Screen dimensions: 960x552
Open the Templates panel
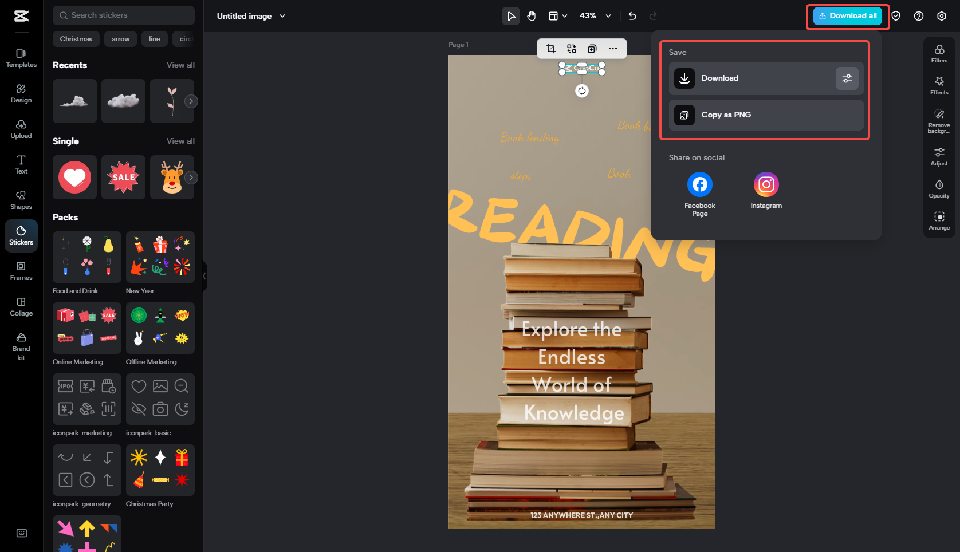(21, 58)
